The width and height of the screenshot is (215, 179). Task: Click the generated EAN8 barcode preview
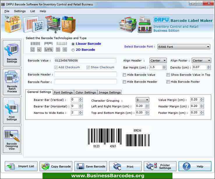pyautogui.click(x=105, y=138)
